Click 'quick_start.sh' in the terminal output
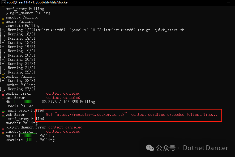Viewport: 235px width, 157px height. (x=169, y=30)
